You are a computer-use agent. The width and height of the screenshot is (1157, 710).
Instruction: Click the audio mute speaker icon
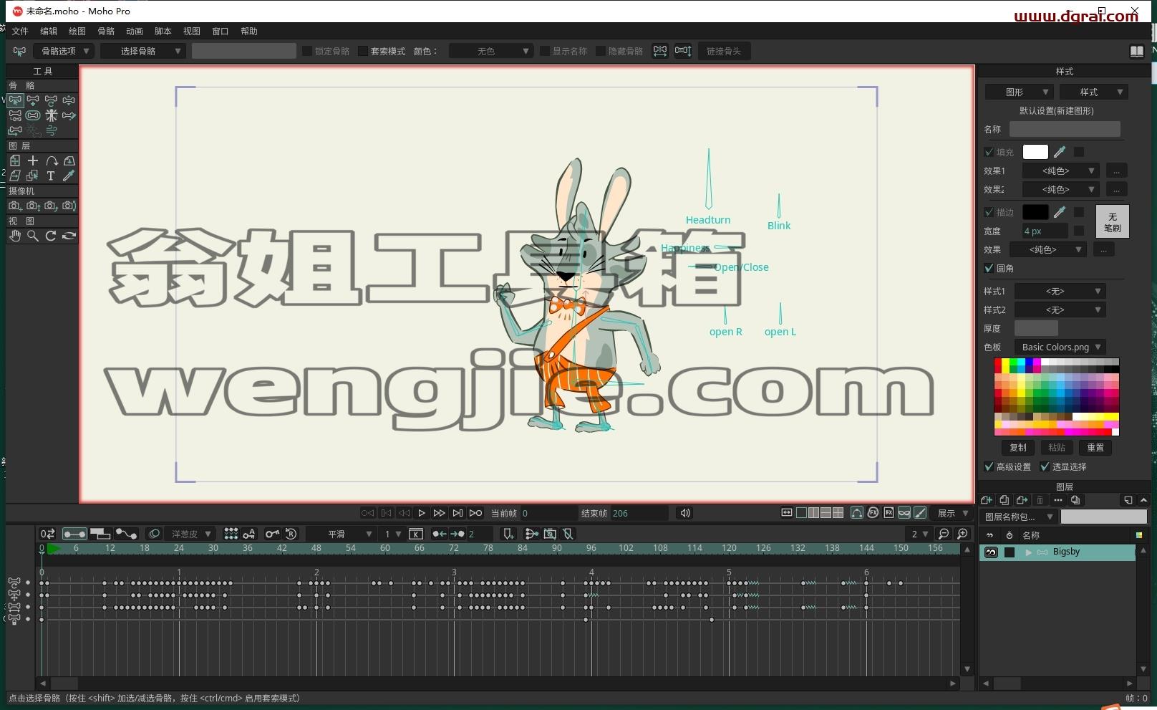[x=685, y=513]
